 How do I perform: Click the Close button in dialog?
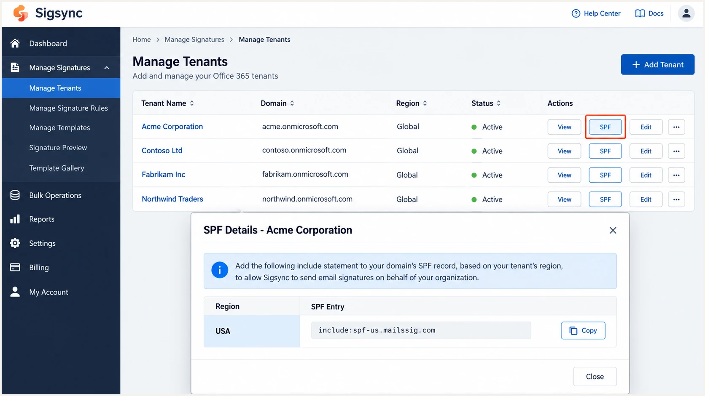(x=595, y=377)
